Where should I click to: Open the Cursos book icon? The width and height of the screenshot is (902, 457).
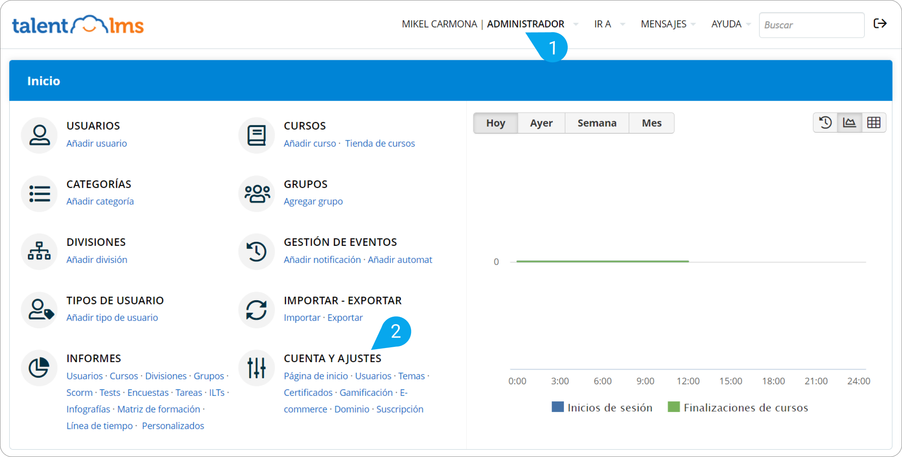tap(257, 135)
